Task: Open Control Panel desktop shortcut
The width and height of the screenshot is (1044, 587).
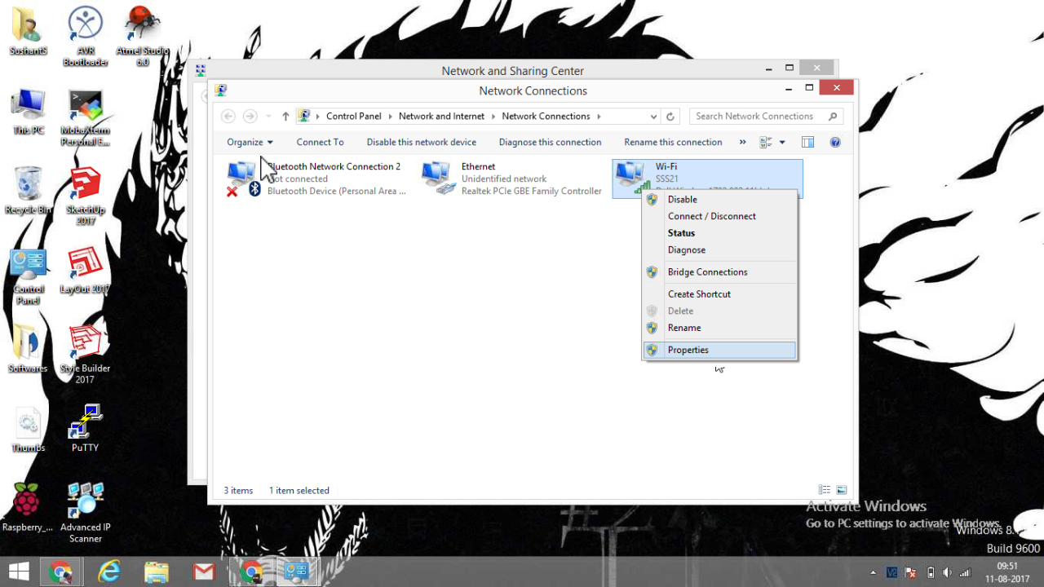Action: (28, 276)
